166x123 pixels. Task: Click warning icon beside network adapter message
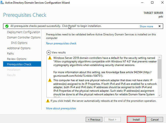(50, 80)
